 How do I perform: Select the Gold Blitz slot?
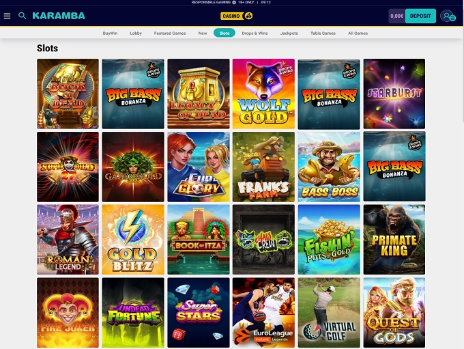[133, 239]
